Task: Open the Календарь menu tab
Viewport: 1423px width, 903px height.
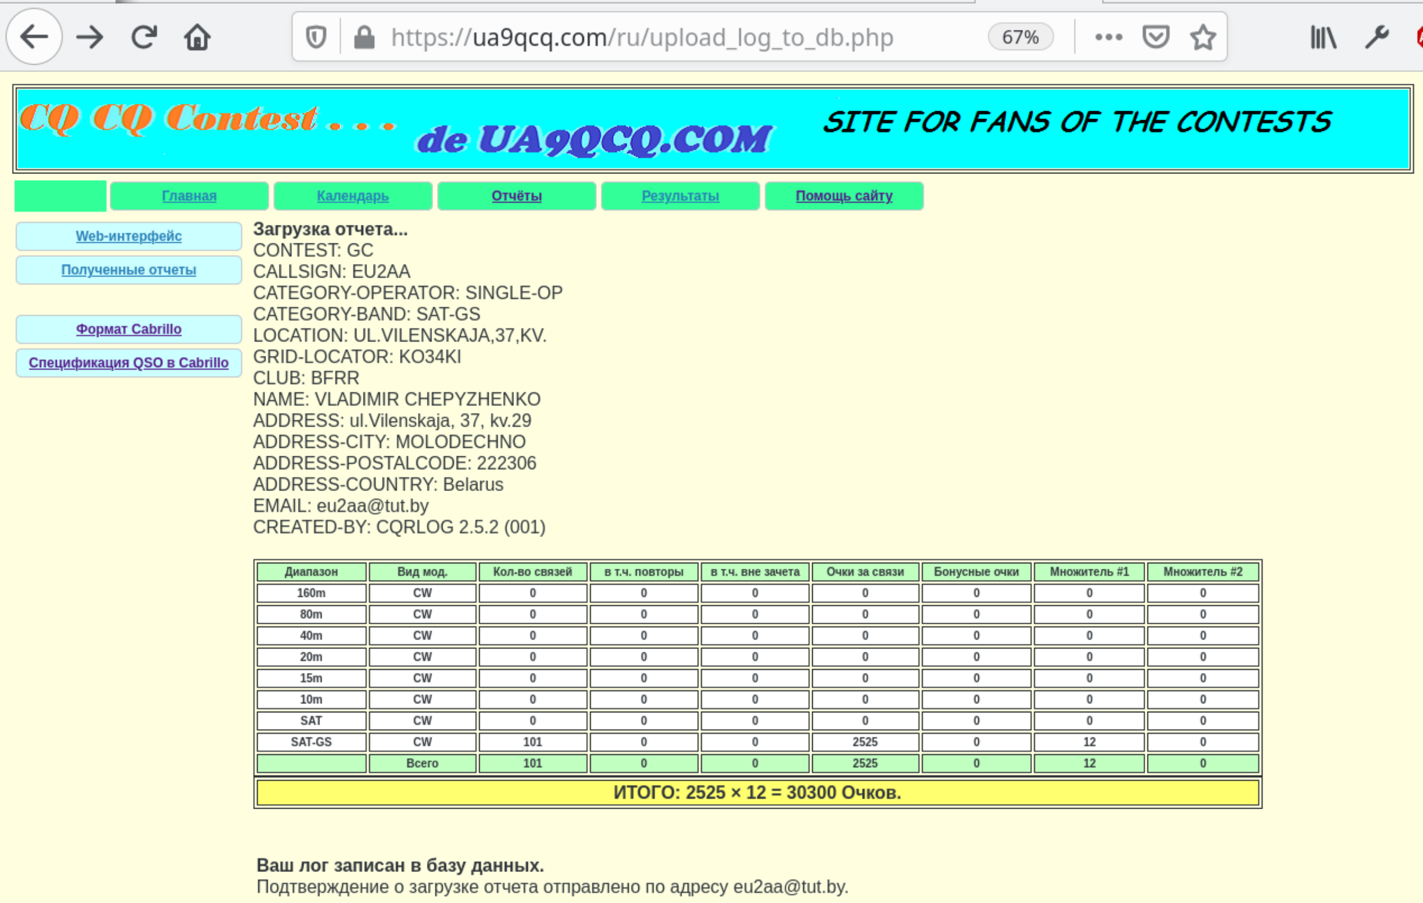Action: tap(353, 196)
